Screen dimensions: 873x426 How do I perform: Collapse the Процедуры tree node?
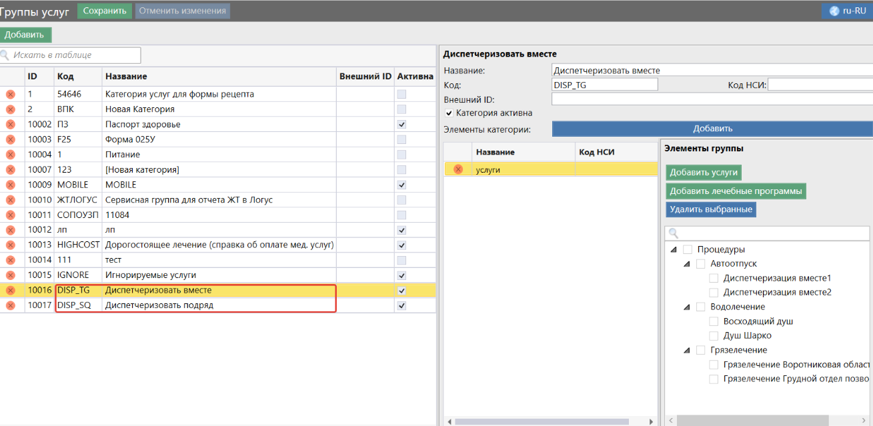672,249
